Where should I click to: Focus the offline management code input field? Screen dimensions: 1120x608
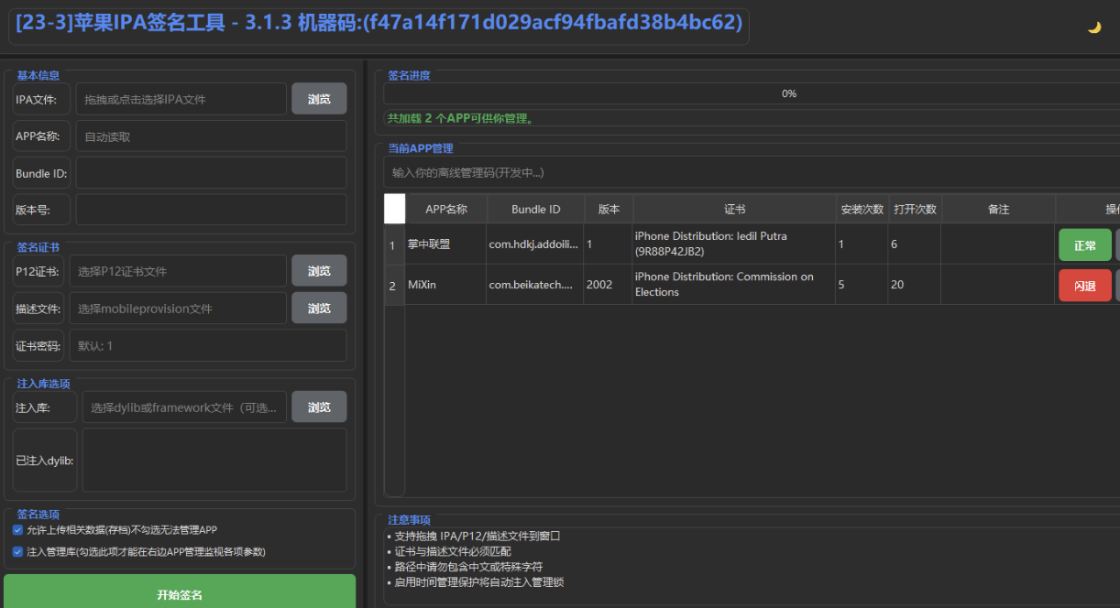point(752,172)
